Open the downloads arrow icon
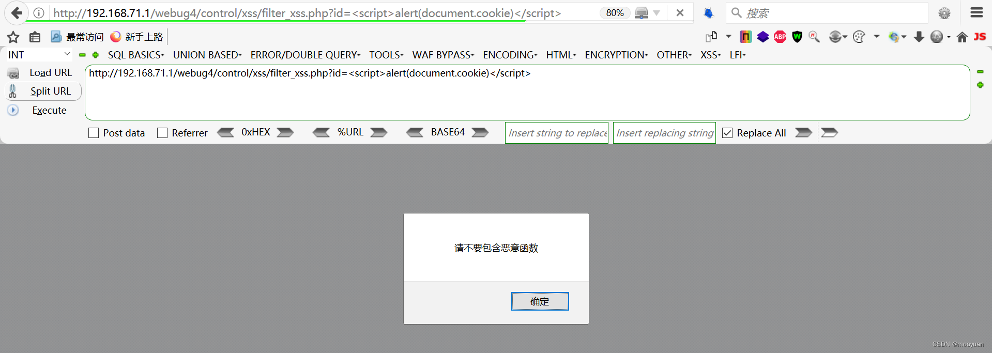The image size is (992, 353). [x=919, y=37]
